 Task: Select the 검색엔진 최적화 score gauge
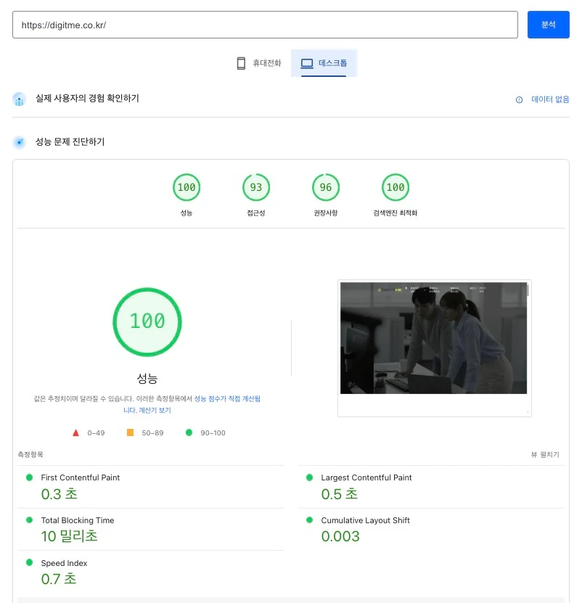[x=395, y=186]
